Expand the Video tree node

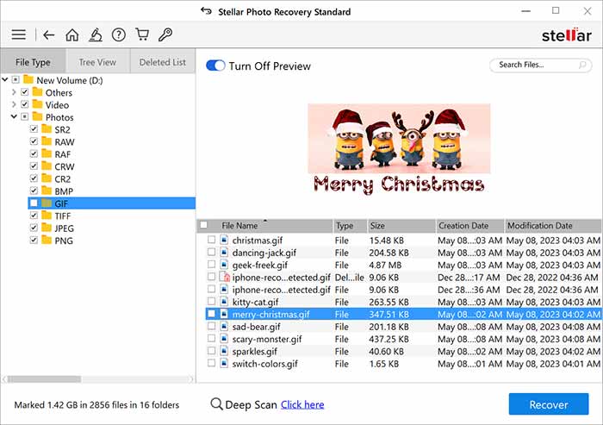15,104
